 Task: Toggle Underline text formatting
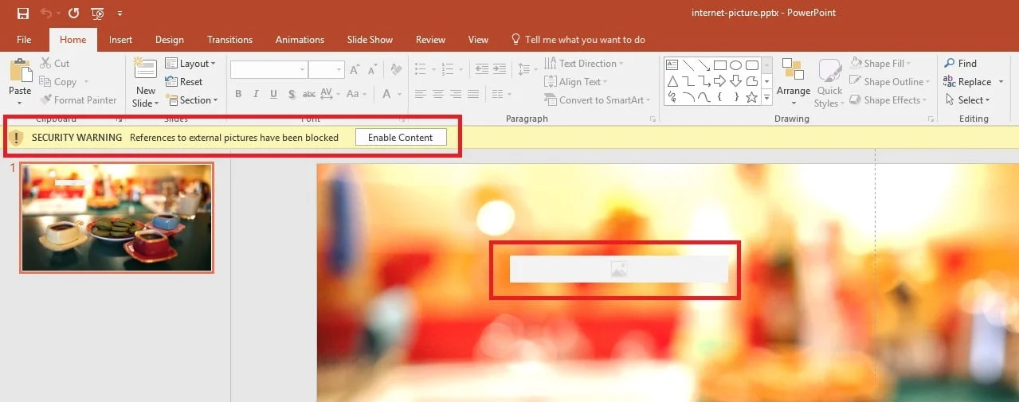click(273, 94)
